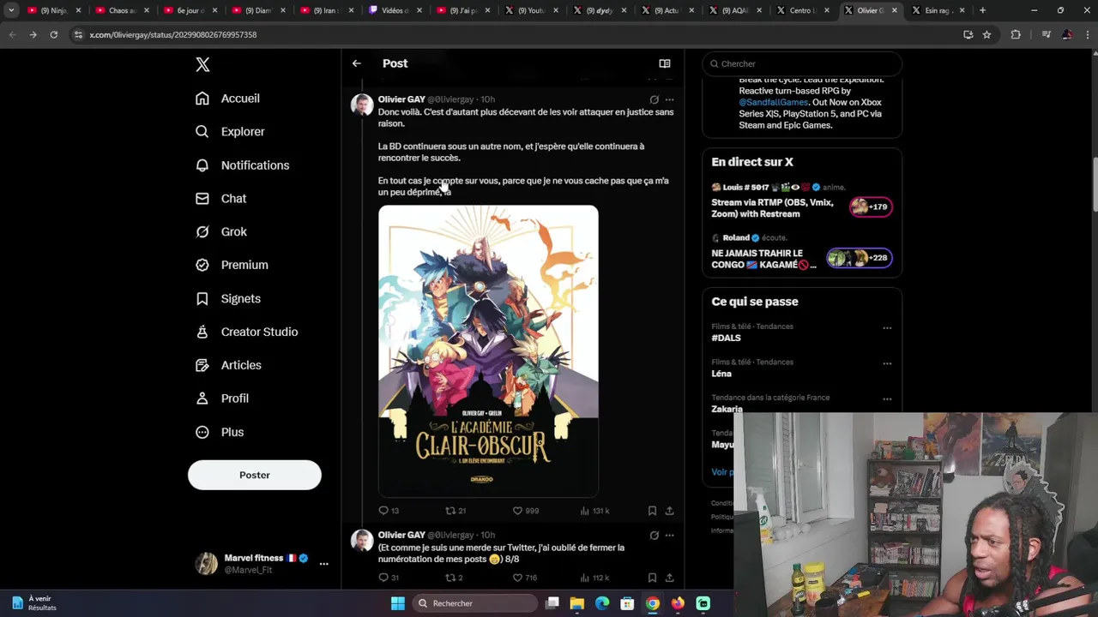Open Microsoft Edge from the taskbar
The width and height of the screenshot is (1098, 617).
(x=602, y=603)
